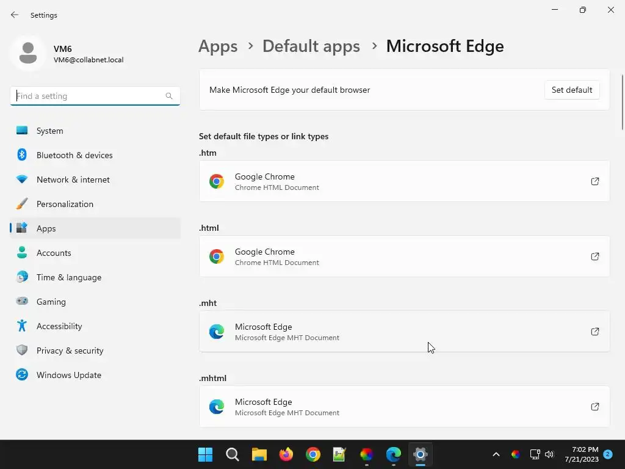
Task: Show hidden system tray icons
Action: coord(496,454)
